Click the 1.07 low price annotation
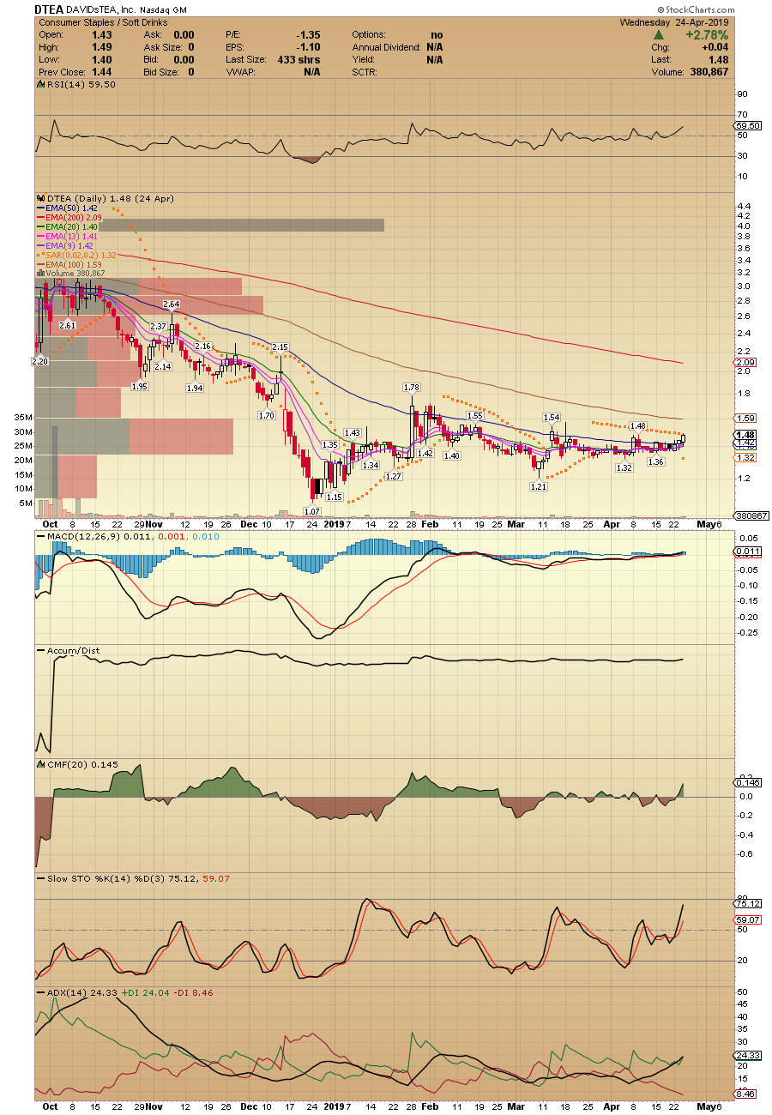 (x=312, y=510)
